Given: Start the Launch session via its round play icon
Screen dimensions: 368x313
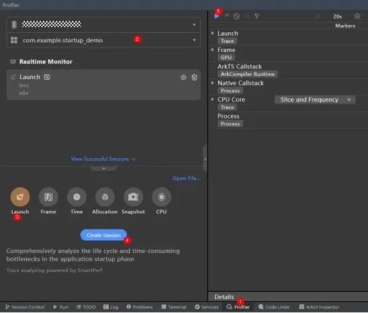Looking at the screenshot, I should pyautogui.click(x=183, y=77).
